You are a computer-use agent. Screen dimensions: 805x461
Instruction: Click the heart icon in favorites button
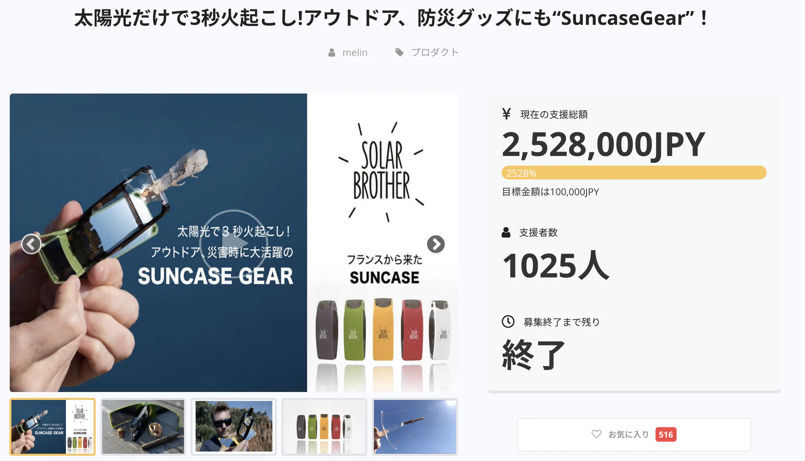point(596,434)
